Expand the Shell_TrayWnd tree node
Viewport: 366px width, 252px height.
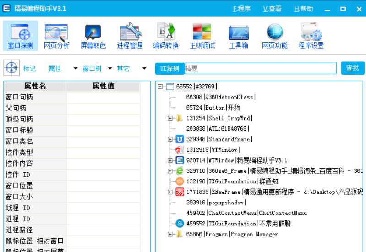[x=170, y=118]
